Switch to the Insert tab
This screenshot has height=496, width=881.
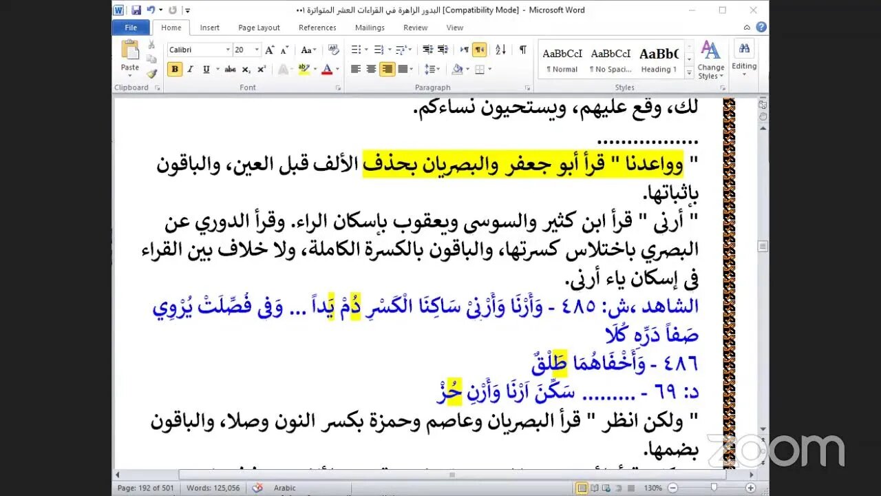point(210,28)
